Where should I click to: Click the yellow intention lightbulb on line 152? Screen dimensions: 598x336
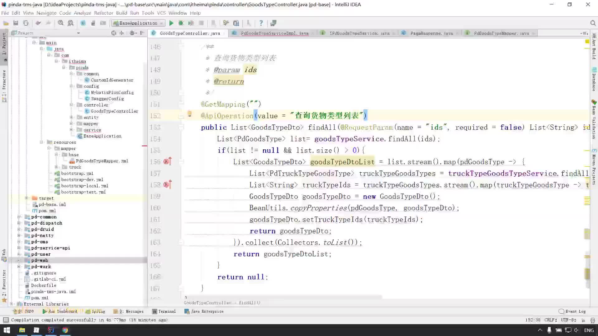point(189,114)
